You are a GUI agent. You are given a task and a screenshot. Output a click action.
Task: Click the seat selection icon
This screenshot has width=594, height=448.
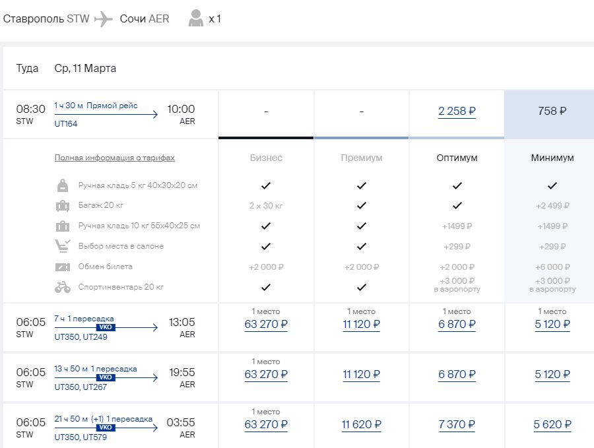tap(63, 246)
